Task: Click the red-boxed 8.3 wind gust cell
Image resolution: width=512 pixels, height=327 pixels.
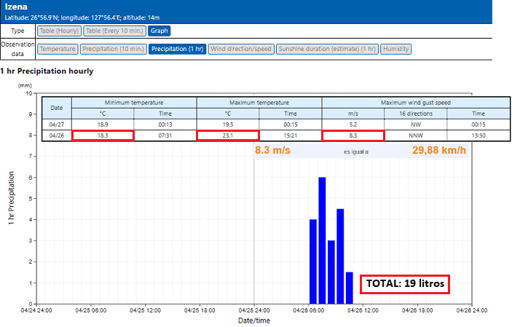Action: pos(353,135)
